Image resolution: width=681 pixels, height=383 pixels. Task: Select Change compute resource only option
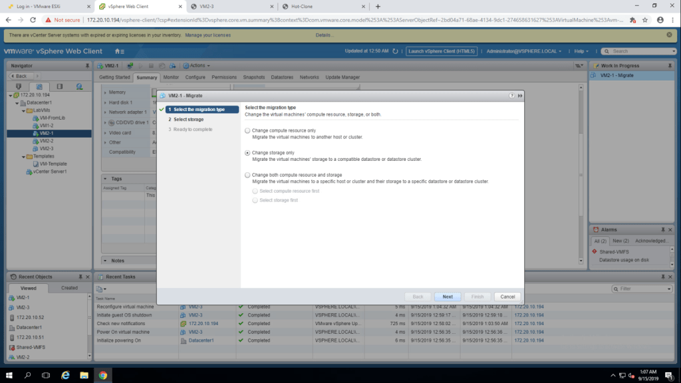(x=248, y=130)
